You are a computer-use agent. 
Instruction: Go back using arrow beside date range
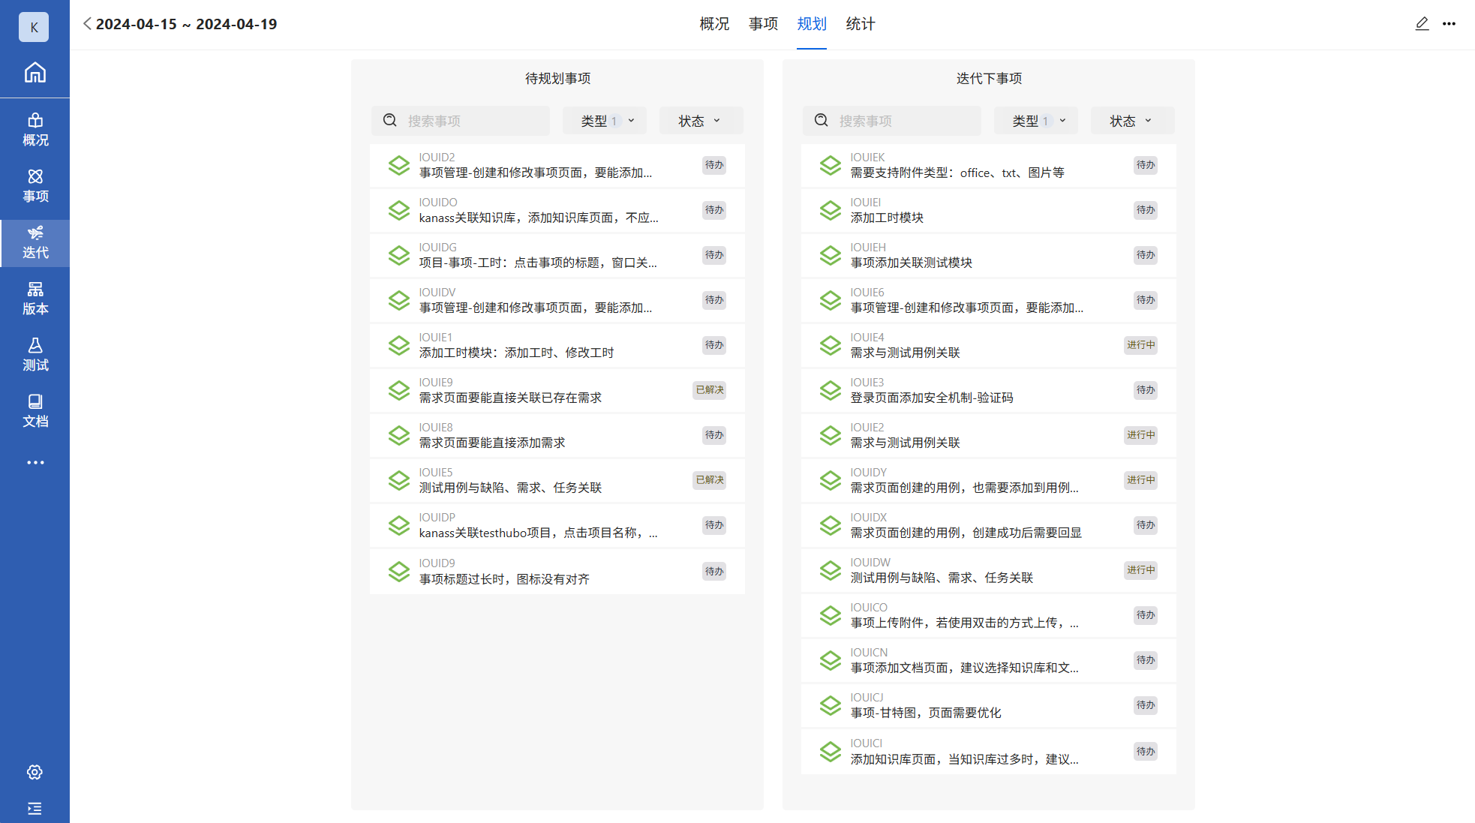point(87,24)
